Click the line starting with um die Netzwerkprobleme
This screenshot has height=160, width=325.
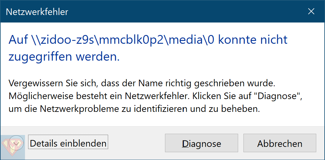coord(134,109)
